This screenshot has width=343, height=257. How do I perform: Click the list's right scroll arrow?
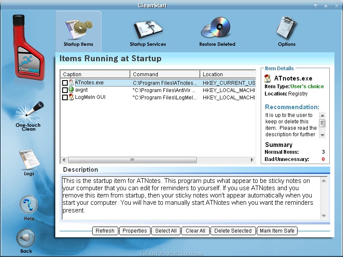pyautogui.click(x=252, y=160)
